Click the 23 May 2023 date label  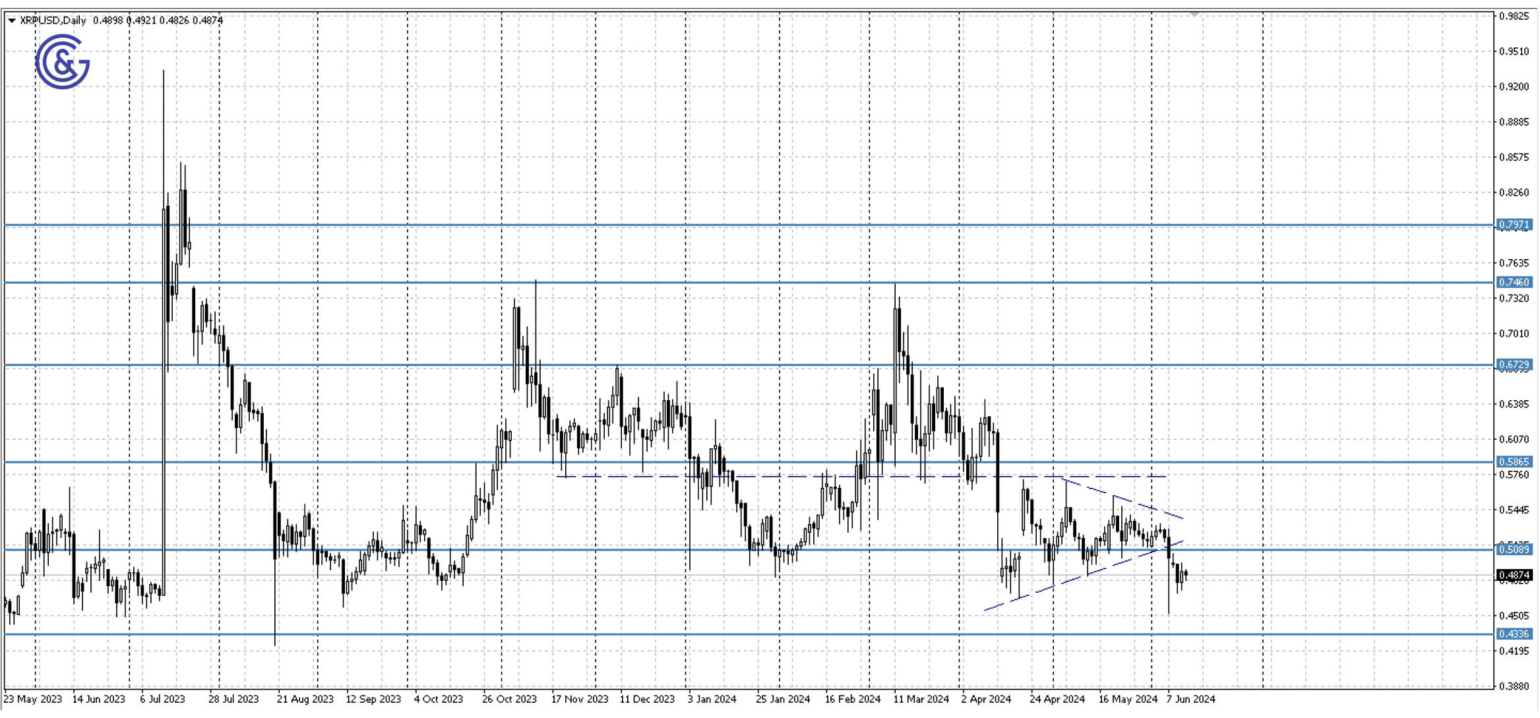click(33, 699)
